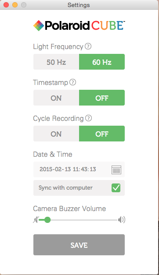
Task: Disable Cycle Recording with OFF
Action: click(102, 134)
